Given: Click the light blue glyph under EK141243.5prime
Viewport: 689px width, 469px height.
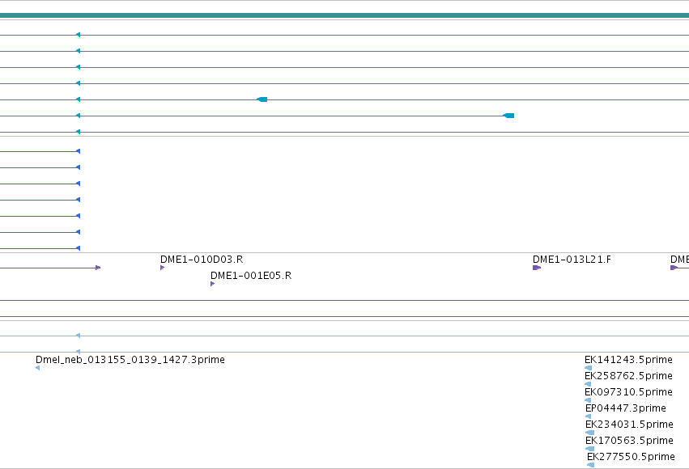Looking at the screenshot, I should coord(589,368).
